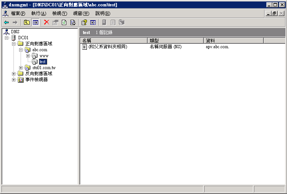
Task: Select the (和父系資料夾相同) record
Action: coord(108,47)
